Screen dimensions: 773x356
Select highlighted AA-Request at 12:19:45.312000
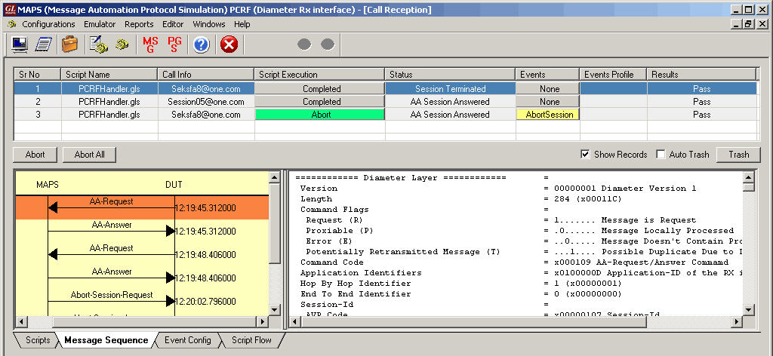coord(142,207)
